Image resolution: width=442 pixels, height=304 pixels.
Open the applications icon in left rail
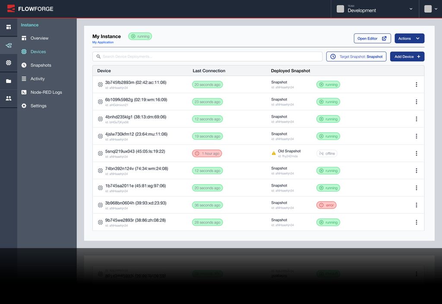(x=9, y=27)
